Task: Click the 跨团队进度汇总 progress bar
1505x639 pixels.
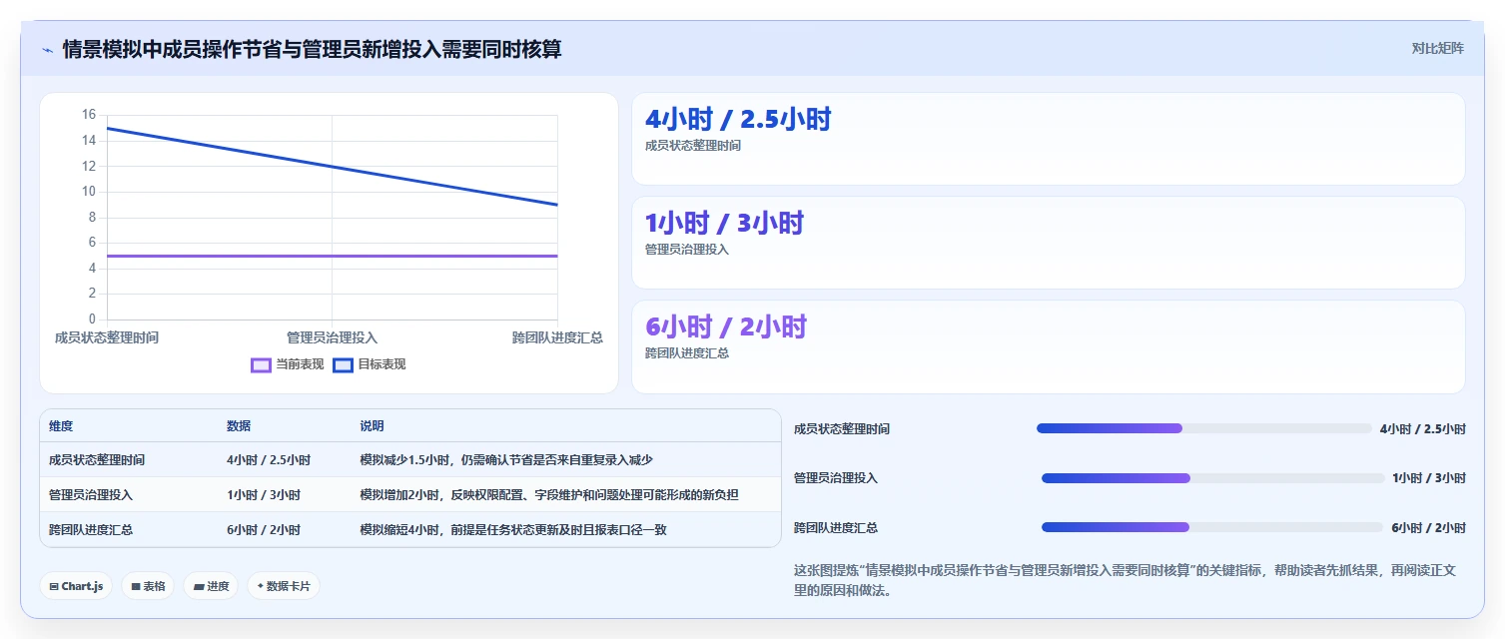Action: tap(1212, 527)
